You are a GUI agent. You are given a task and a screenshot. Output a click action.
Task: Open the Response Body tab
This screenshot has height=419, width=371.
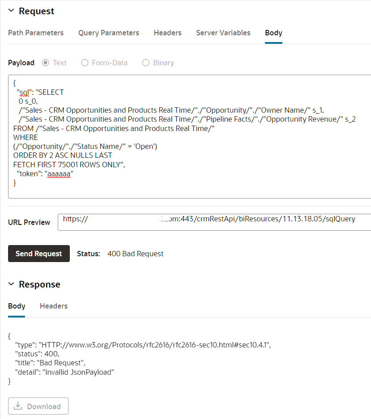pyautogui.click(x=17, y=306)
